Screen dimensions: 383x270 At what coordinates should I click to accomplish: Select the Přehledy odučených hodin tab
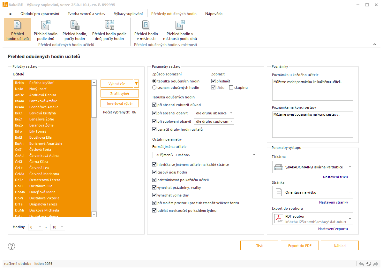click(174, 14)
